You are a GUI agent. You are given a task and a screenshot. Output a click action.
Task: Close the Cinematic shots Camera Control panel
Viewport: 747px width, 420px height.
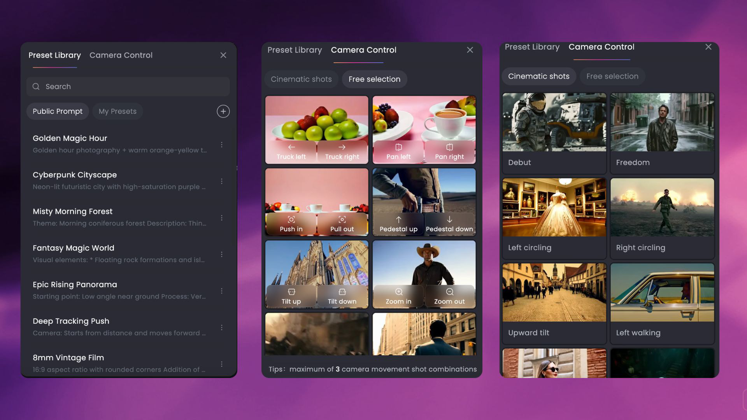pos(708,47)
